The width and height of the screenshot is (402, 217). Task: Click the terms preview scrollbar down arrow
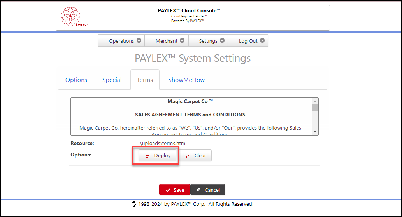point(315,132)
